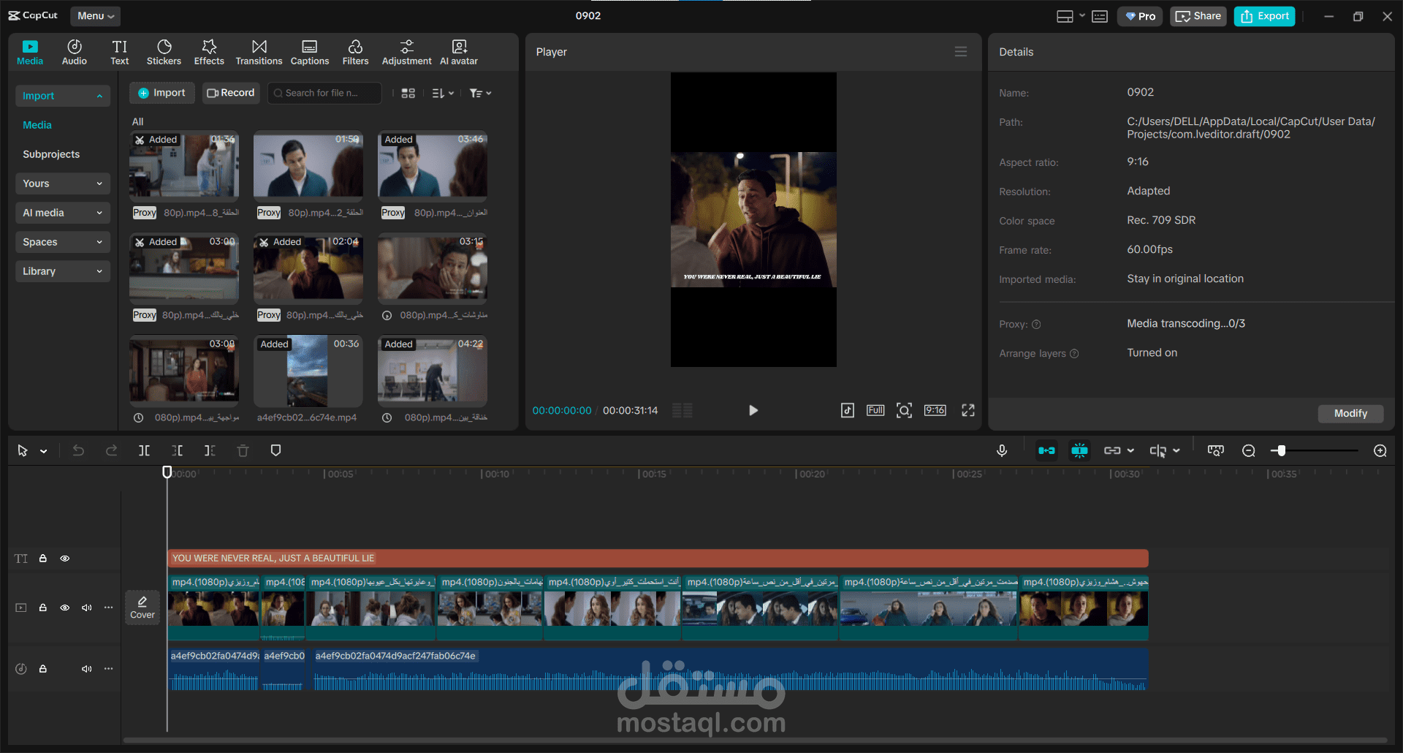Redo the last action

[111, 451]
